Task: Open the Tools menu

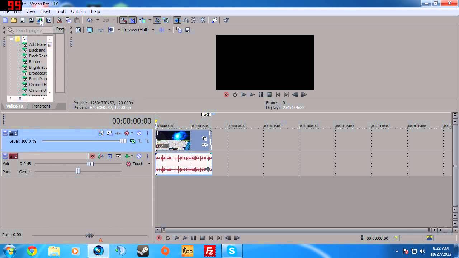Action: pos(61,11)
